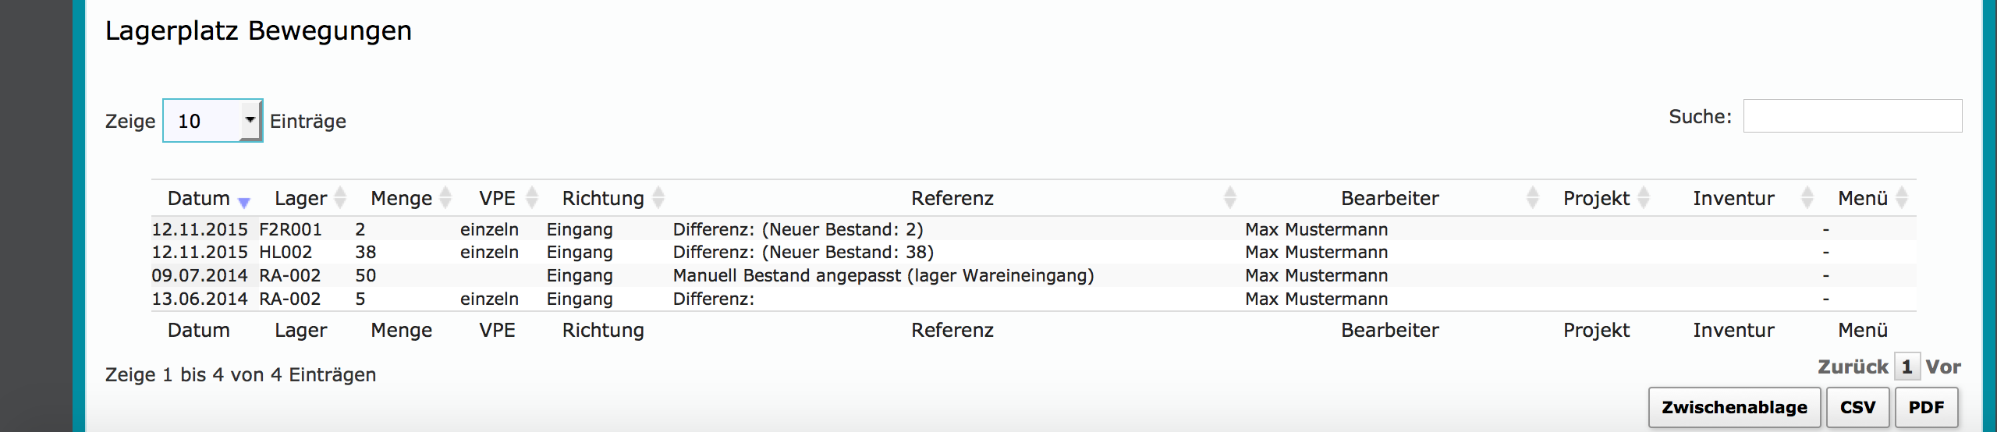The width and height of the screenshot is (1997, 432).
Task: Click the Referenz column sort arrows
Action: (1230, 198)
